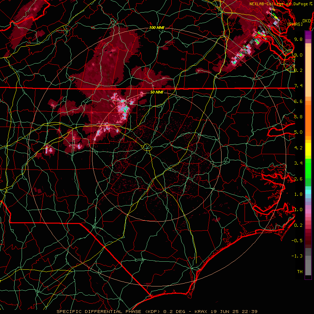This screenshot has height=314, width=314.
Task: Click the 4.2 scale value
Action: tap(298, 148)
